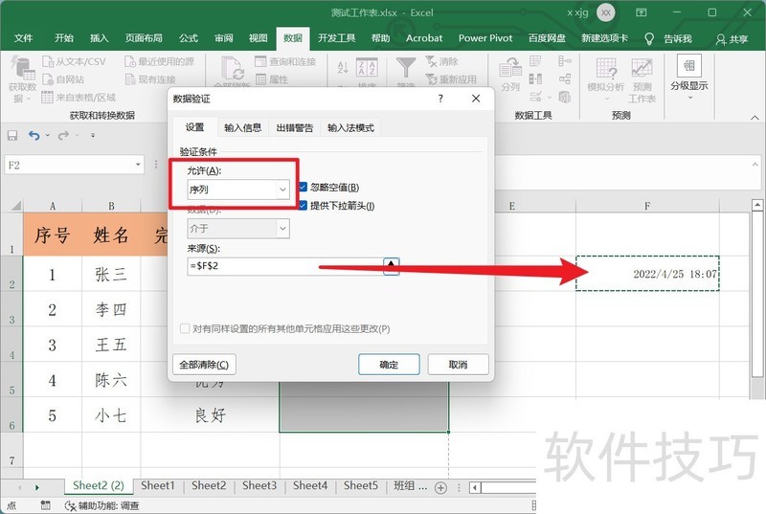
Task: Click the Filter funnel icon
Action: tap(405, 67)
